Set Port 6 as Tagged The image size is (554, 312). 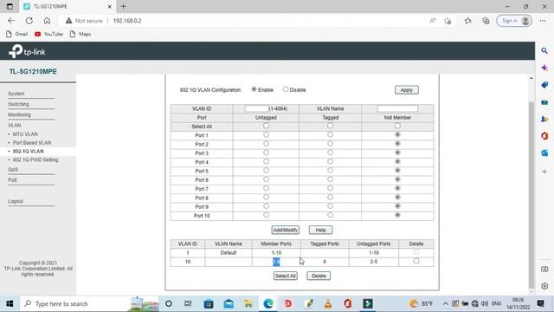[x=330, y=179]
